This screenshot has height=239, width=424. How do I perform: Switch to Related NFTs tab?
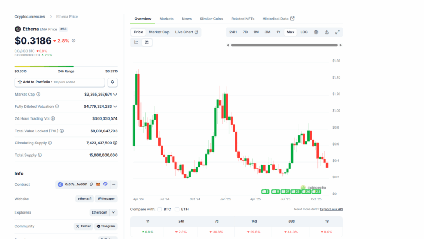pos(243,19)
